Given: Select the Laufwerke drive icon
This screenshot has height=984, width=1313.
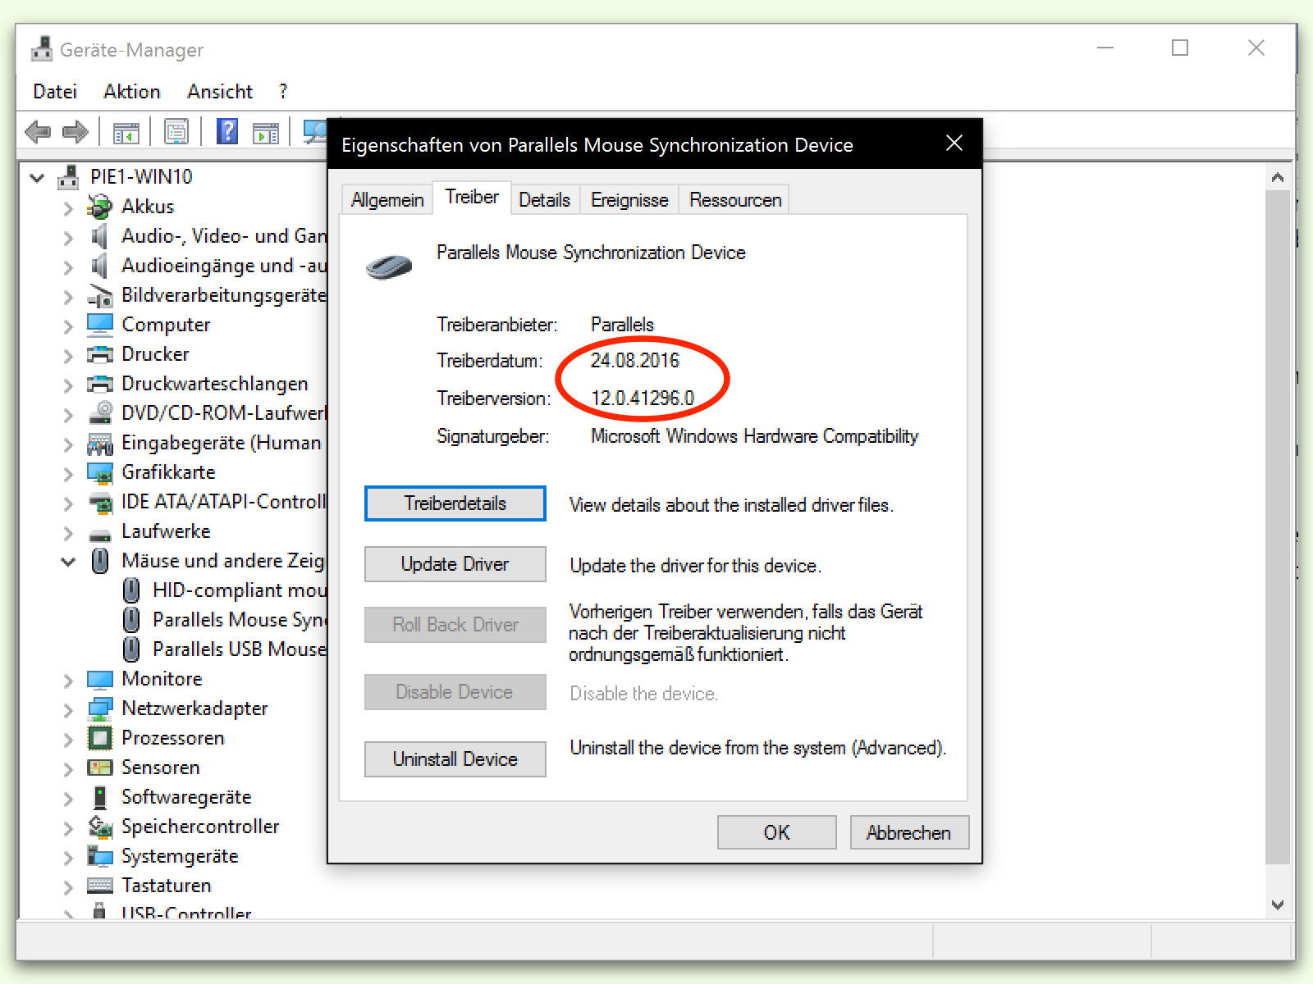Looking at the screenshot, I should pos(100,535).
